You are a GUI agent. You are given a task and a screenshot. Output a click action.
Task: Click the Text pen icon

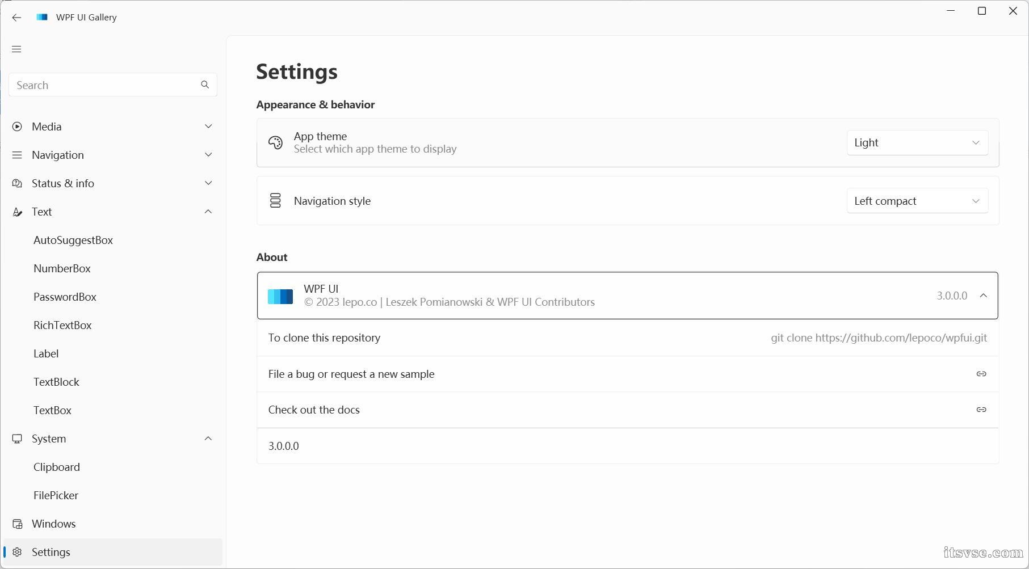(17, 212)
